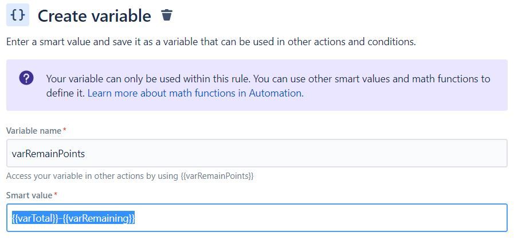Image resolution: width=514 pixels, height=248 pixels.
Task: Click the highlighted {{varTotal}}-{{varRemaining}} text
Action: tap(73, 218)
